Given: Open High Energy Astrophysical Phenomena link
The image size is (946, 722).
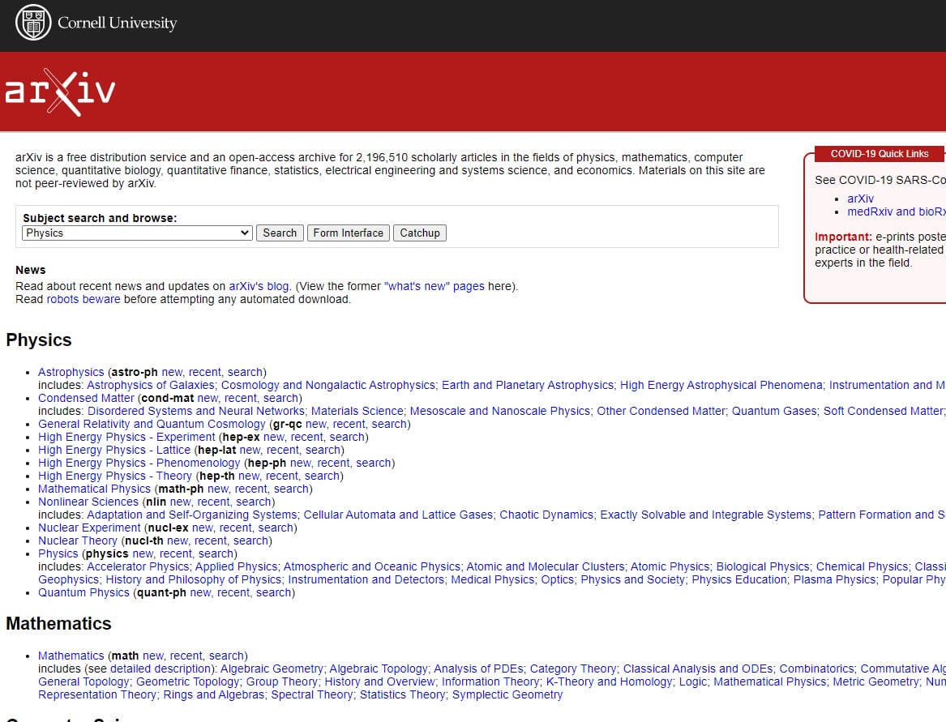Looking at the screenshot, I should click(721, 386).
